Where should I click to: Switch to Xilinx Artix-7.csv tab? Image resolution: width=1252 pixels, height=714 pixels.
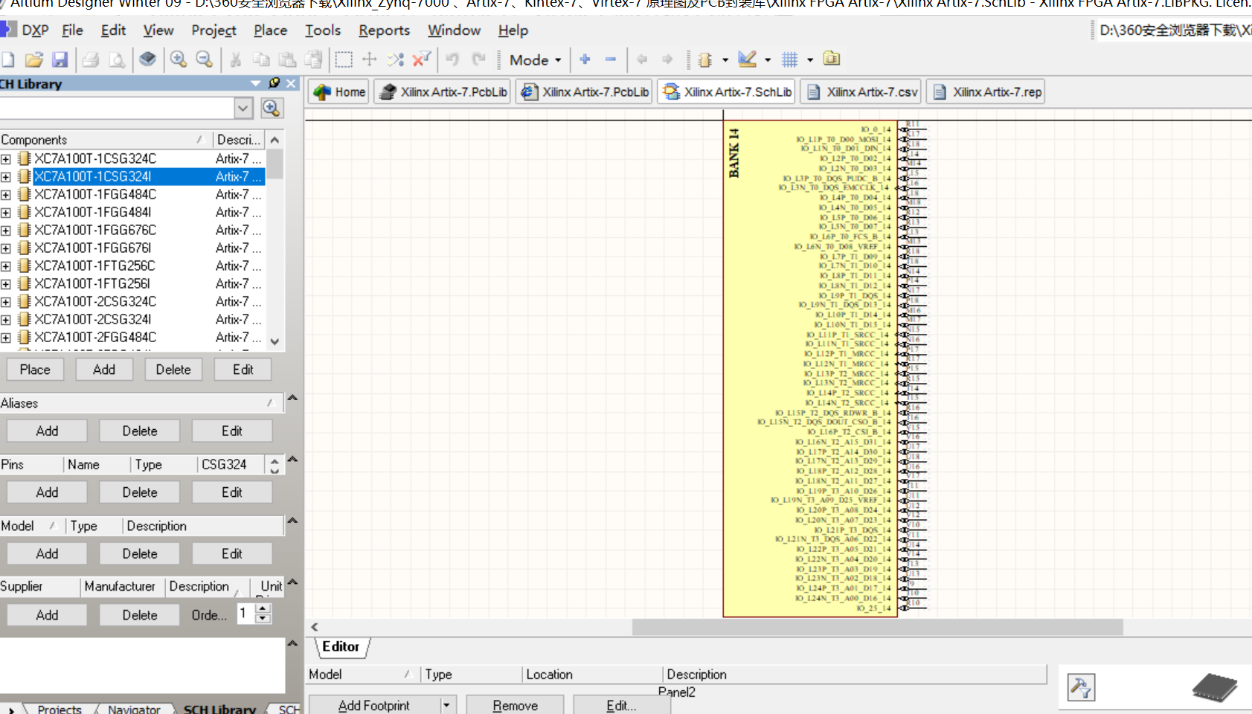click(861, 92)
